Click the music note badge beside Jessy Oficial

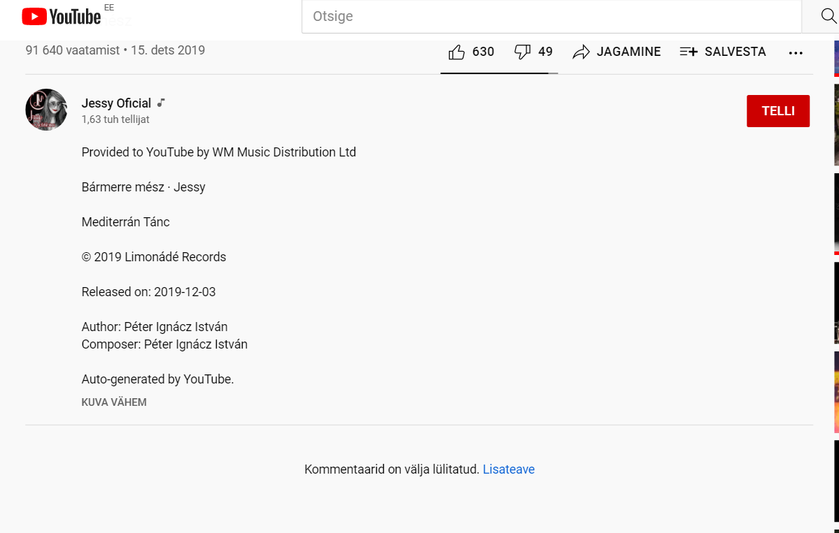[x=161, y=103]
